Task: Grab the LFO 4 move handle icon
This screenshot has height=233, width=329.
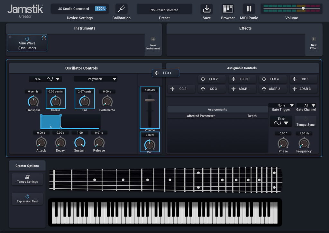Action: (264, 79)
